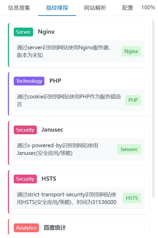The height and width of the screenshot is (238, 158).
Task: Select the 指纹嗅探 tab
Action: pos(57,8)
